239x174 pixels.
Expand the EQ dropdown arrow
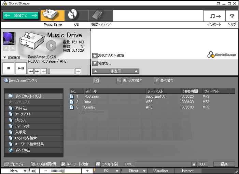[117, 171]
